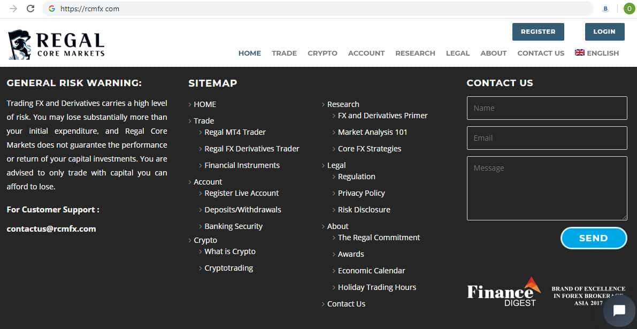637x329 pixels.
Task: Open the Economic Calendar link
Action: (x=372, y=271)
